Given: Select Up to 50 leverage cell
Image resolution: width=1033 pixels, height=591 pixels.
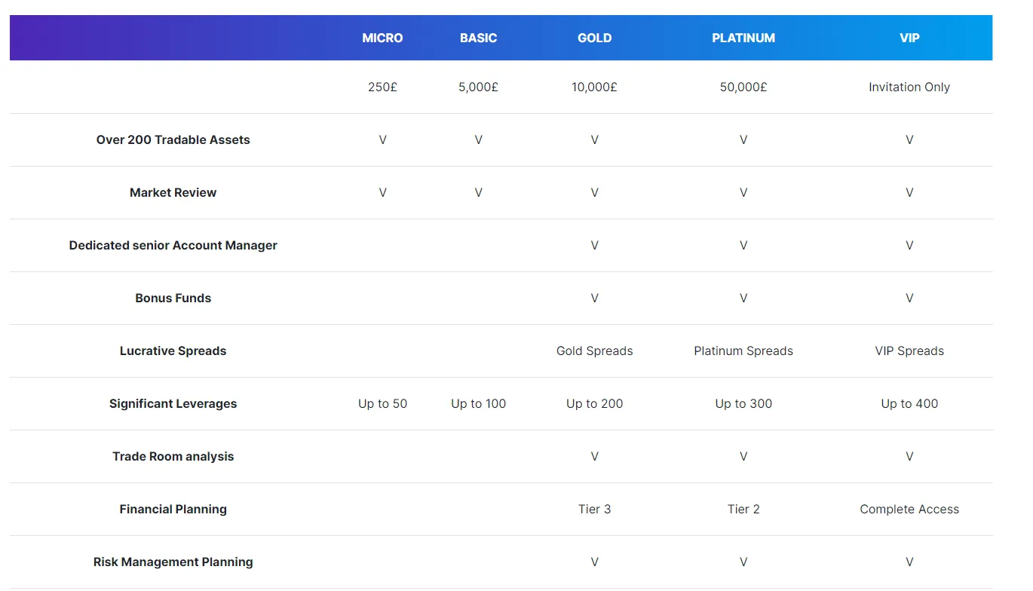Looking at the screenshot, I should 382,403.
